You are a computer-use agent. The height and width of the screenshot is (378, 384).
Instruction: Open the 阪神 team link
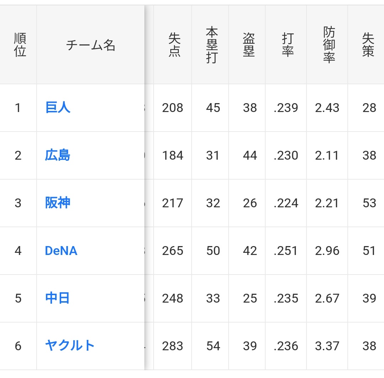pyautogui.click(x=58, y=203)
